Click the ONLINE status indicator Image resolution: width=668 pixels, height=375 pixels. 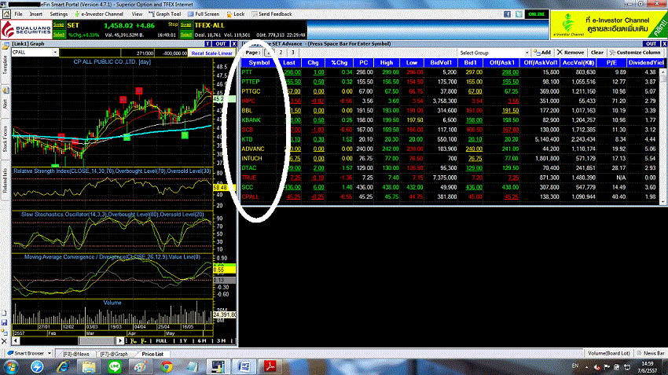[x=536, y=14]
